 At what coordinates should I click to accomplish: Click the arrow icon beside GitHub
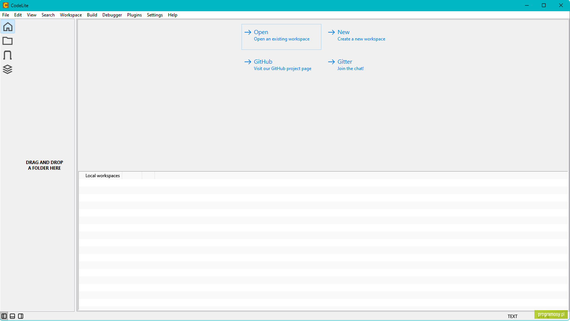click(248, 62)
